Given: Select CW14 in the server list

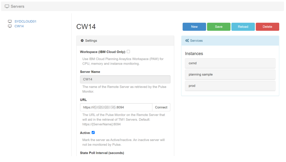Looking at the screenshot, I should (x=19, y=26).
